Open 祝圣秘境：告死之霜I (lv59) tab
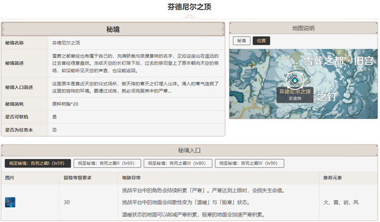Image resolution: width=380 pixels, height=222 pixels. tap(38, 163)
